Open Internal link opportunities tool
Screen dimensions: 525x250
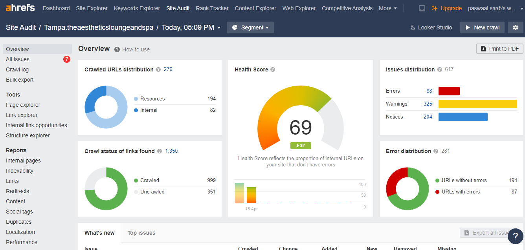37,125
